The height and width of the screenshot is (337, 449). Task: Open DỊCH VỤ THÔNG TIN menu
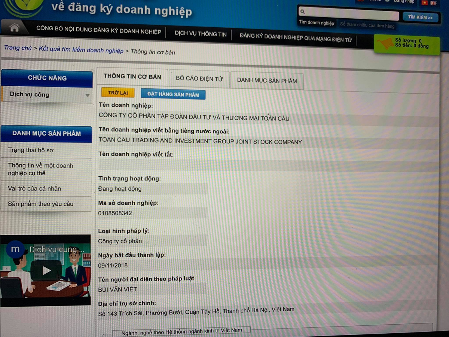click(x=201, y=34)
